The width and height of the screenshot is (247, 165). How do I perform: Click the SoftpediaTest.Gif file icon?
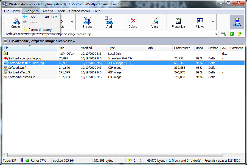point(6,72)
